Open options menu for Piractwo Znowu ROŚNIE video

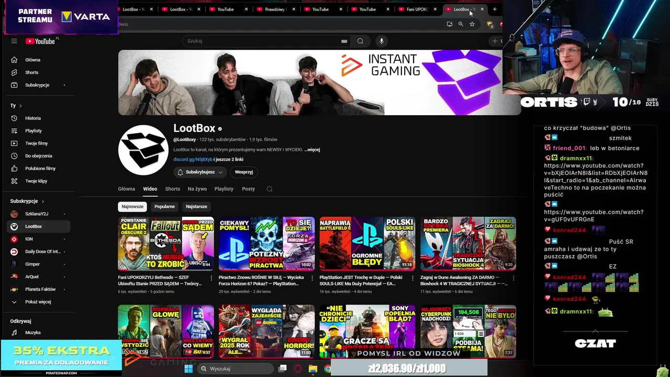311,279
